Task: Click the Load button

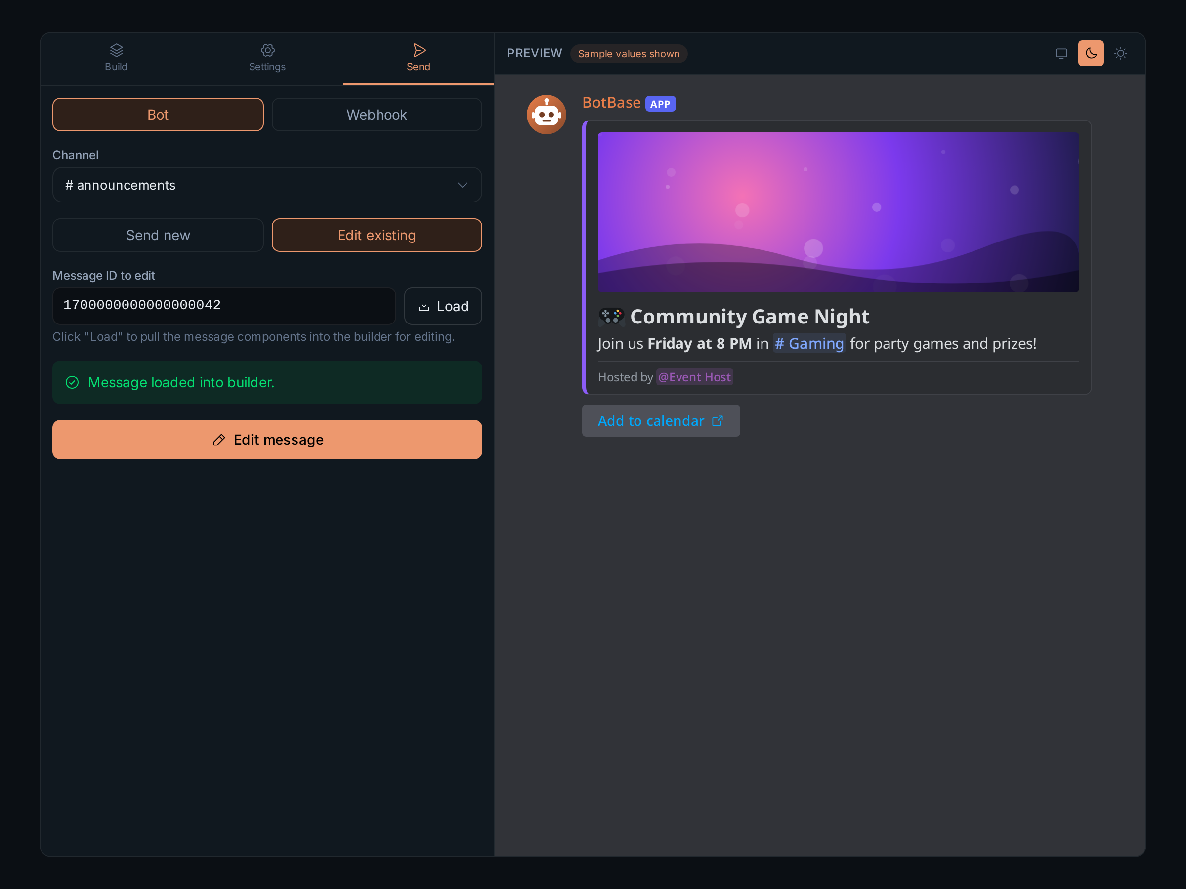Action: (x=443, y=306)
